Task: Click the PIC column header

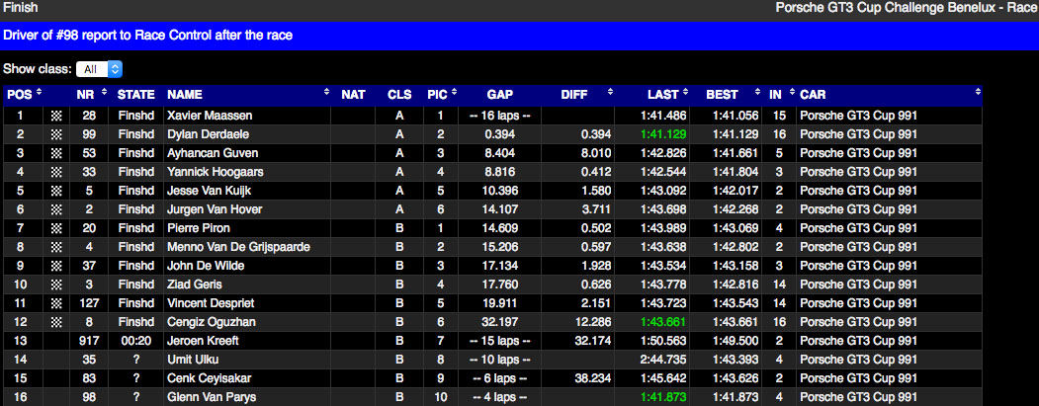Action: 437,95
